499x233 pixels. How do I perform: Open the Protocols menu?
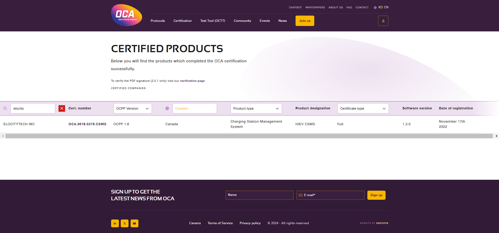coord(158,21)
